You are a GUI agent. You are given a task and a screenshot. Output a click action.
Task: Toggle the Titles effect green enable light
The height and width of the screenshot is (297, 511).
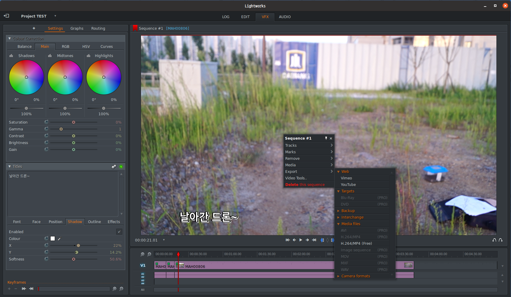[121, 167]
